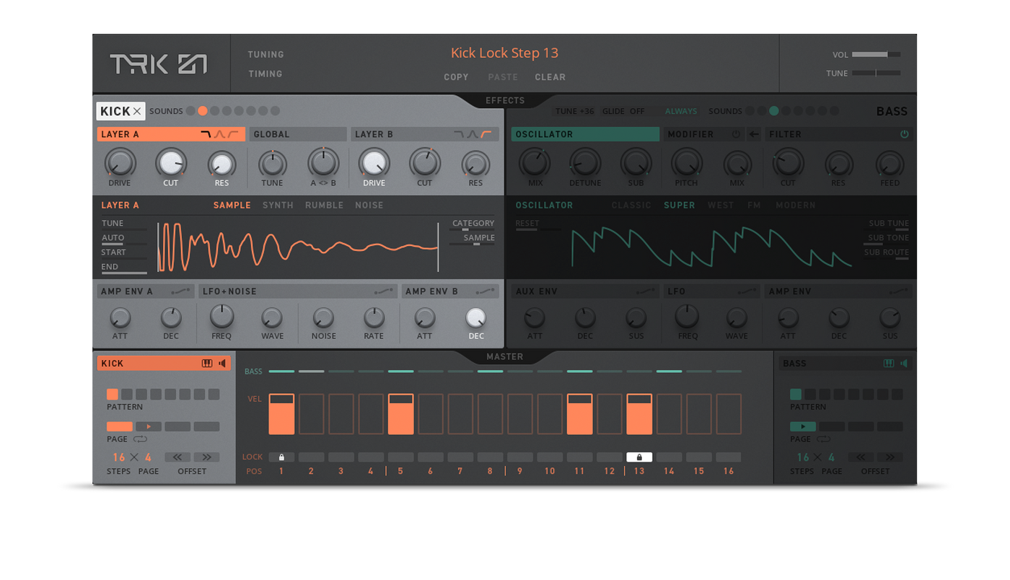
Task: Click the AMP ENV B DEC knob
Action: (x=476, y=317)
